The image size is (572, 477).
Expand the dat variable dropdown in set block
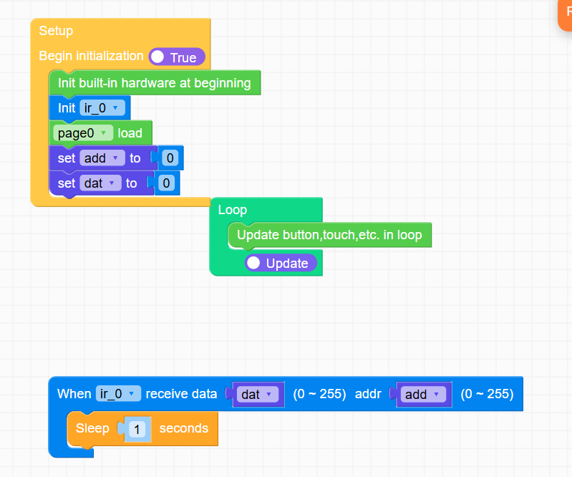click(100, 183)
